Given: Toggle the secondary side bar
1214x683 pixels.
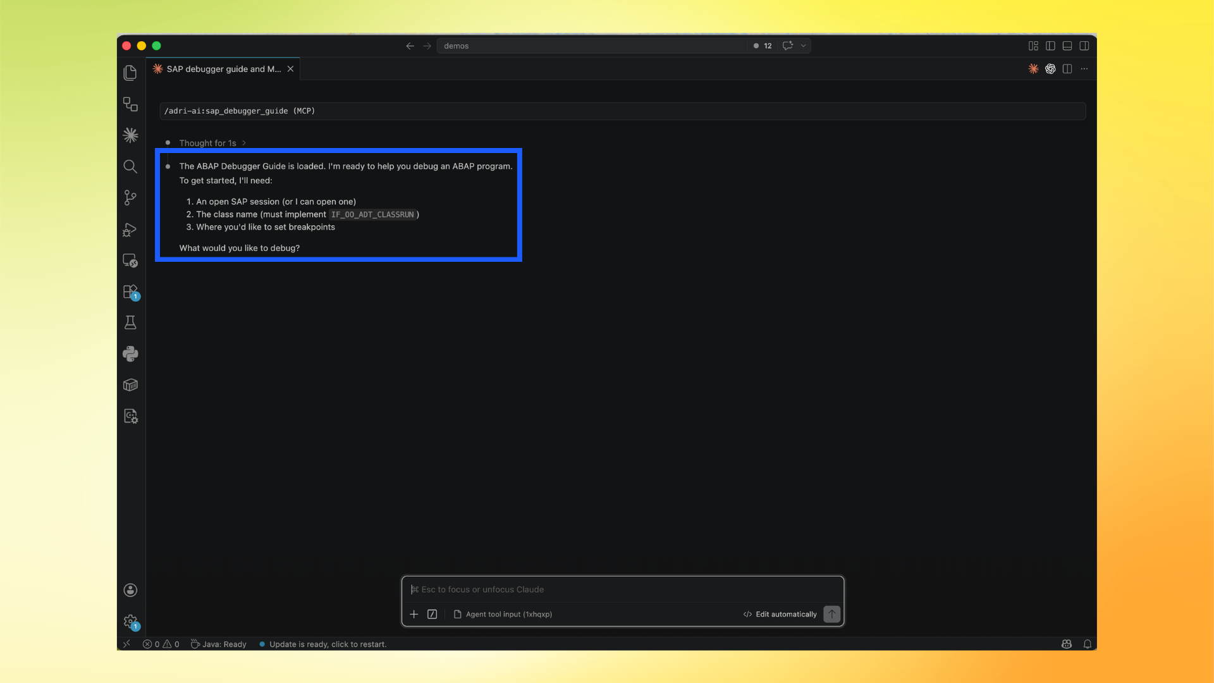Looking at the screenshot, I should pyautogui.click(x=1085, y=46).
